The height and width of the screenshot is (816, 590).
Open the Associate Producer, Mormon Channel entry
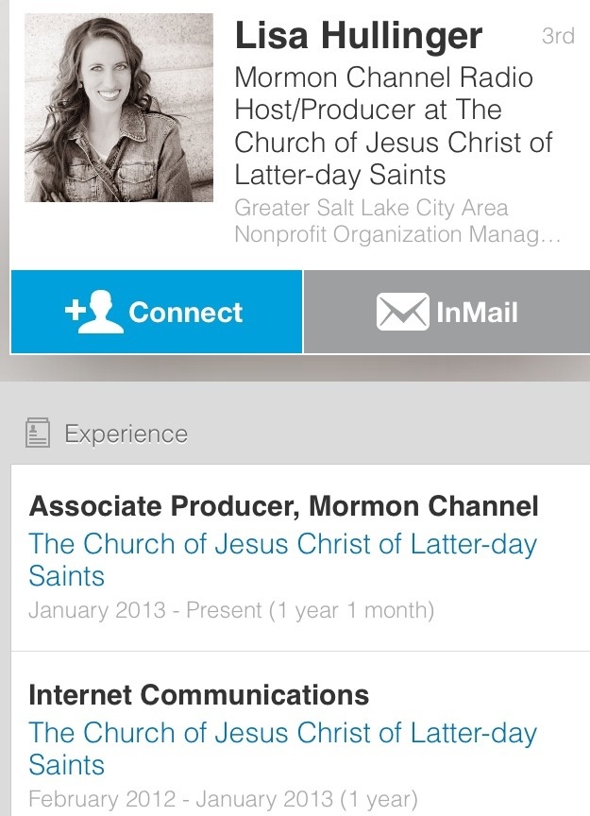301,557
